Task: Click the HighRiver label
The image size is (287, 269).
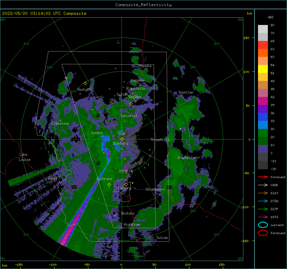Action: (x=132, y=225)
